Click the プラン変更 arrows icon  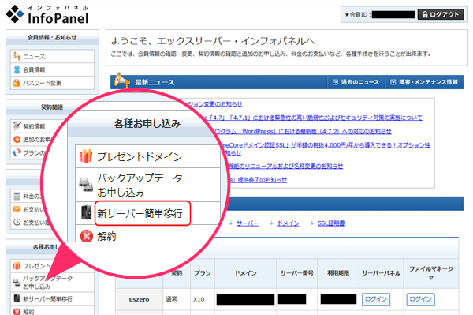coord(17,152)
